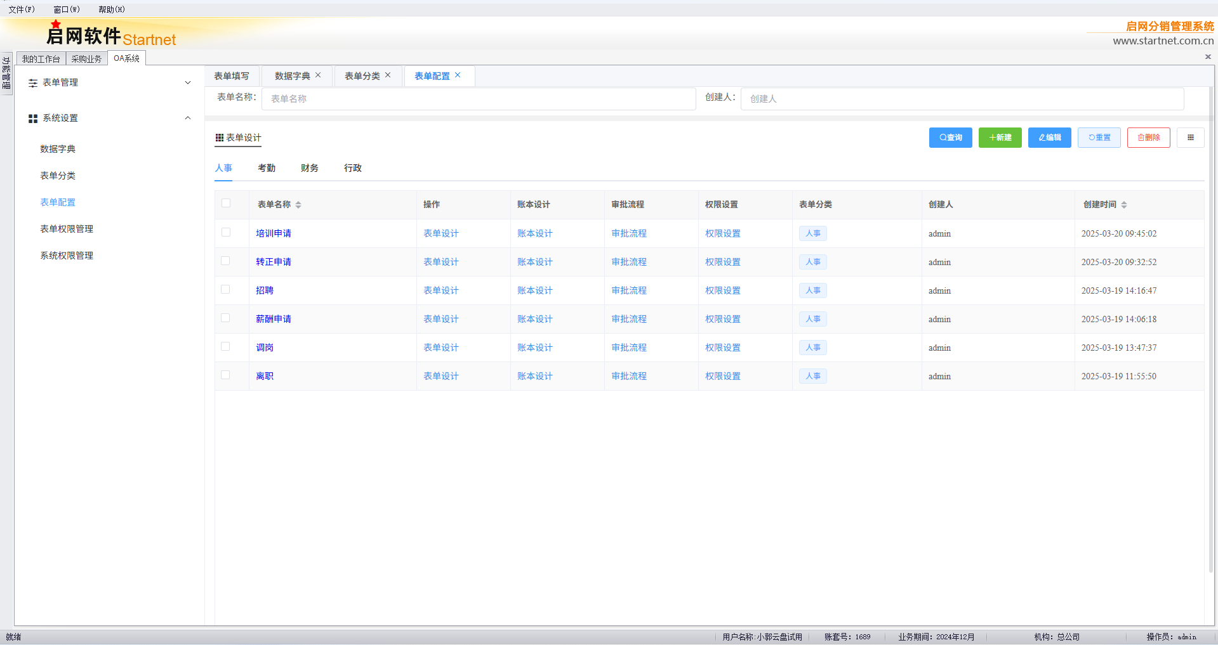
Task: Select the 行政 category tab
Action: pyautogui.click(x=353, y=168)
